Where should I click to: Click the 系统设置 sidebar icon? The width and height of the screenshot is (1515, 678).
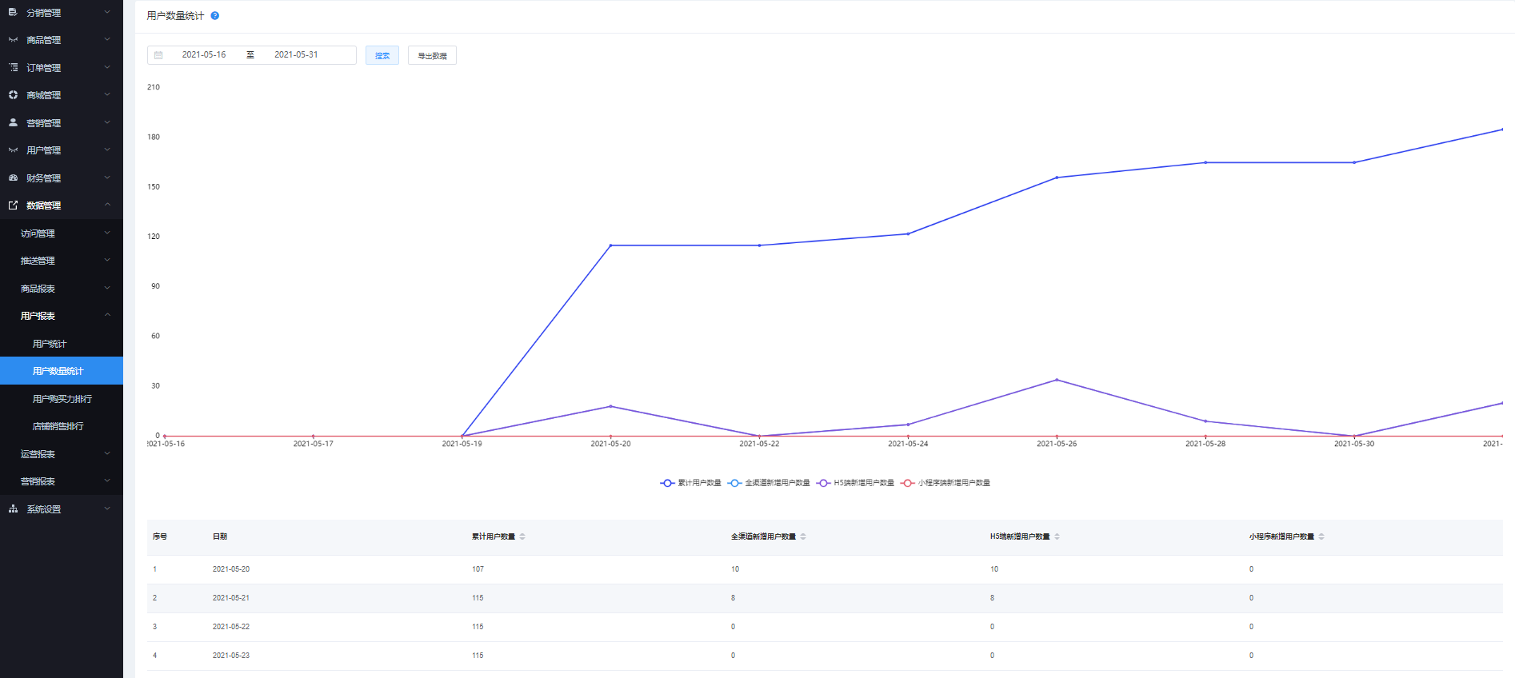click(x=13, y=509)
